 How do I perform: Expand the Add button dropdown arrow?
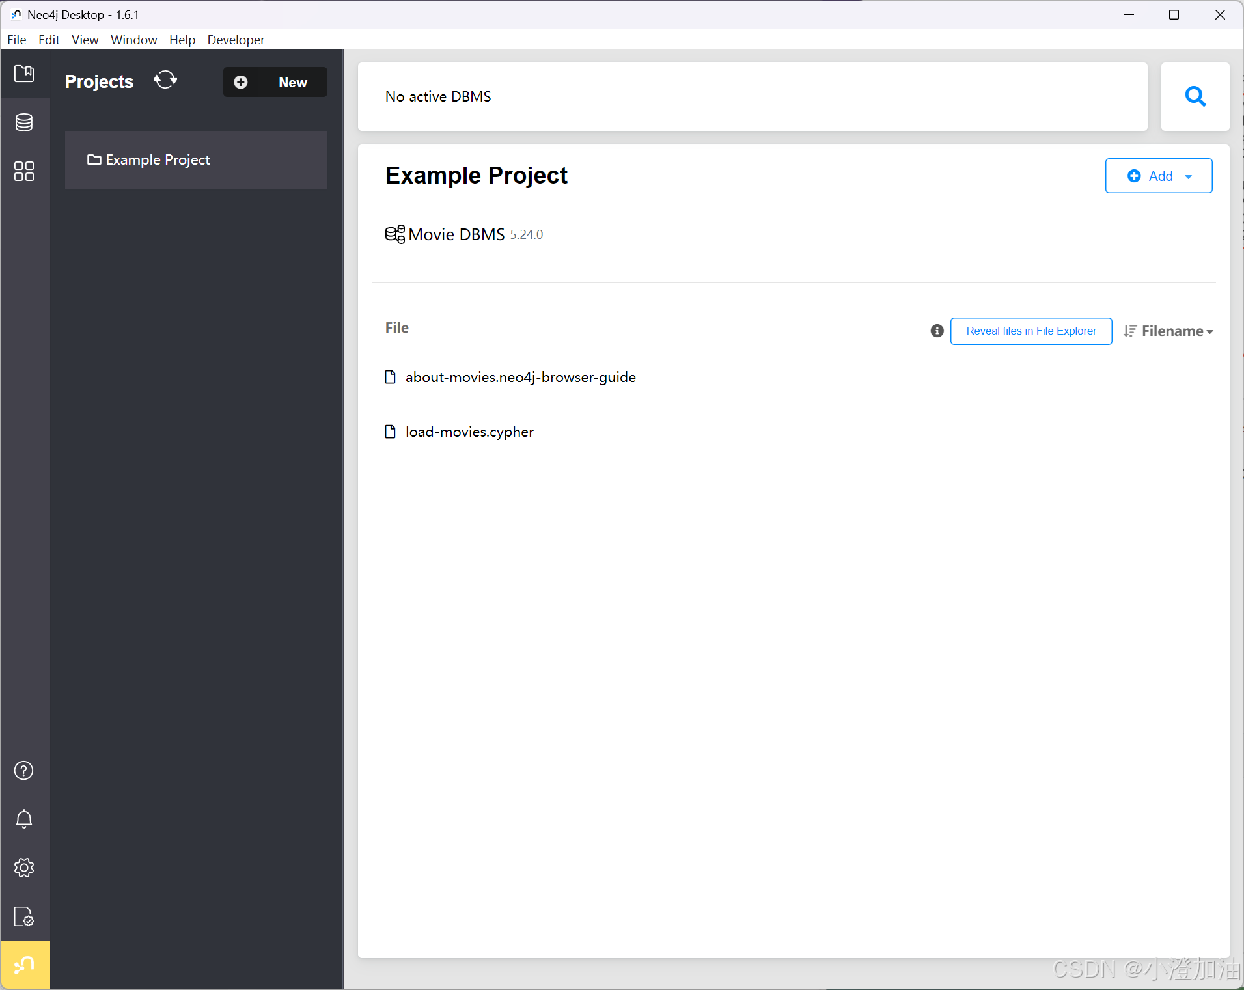point(1187,176)
